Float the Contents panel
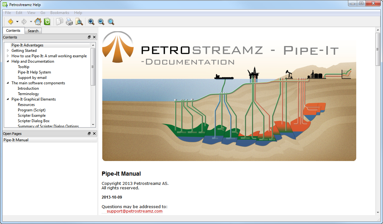The height and width of the screenshot is (224, 383). tap(89, 37)
